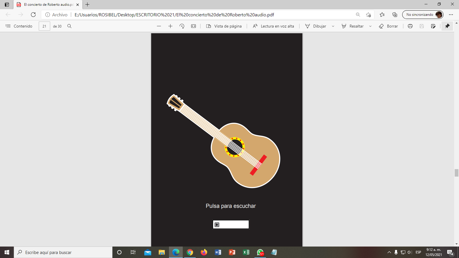The image size is (459, 258).
Task: Open the tab actions menu icon
Action: [x=7, y=5]
